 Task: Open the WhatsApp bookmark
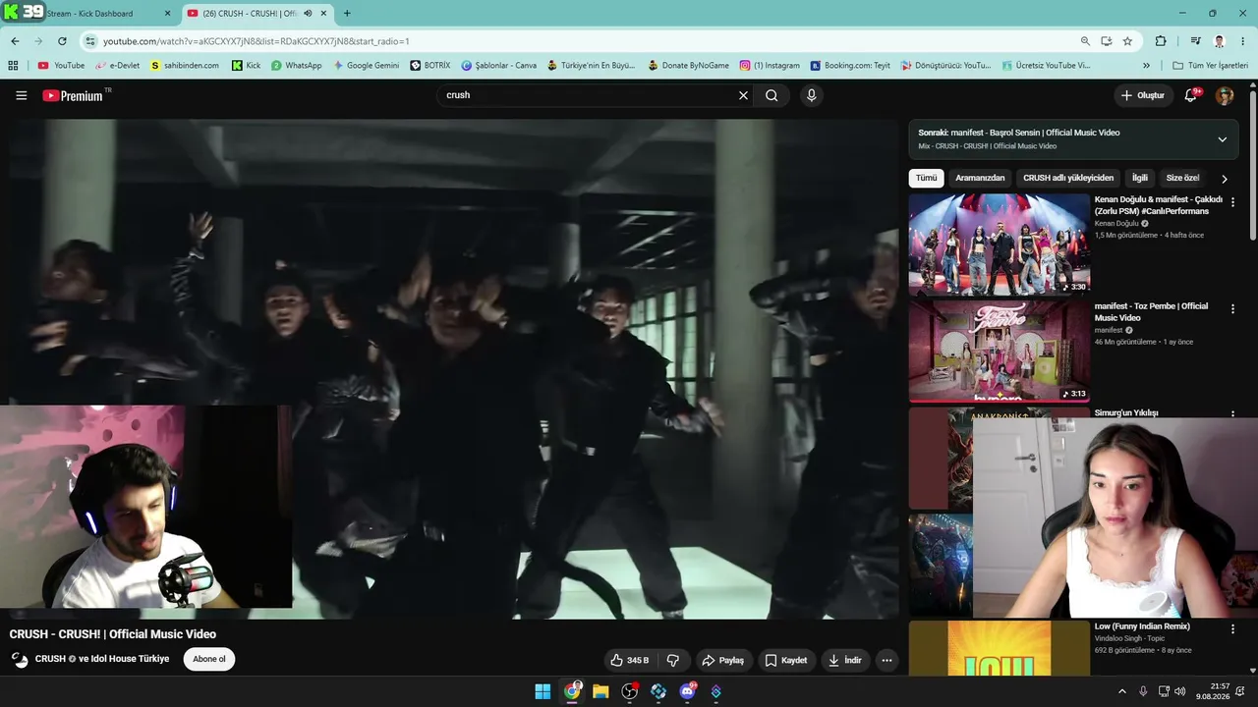click(x=296, y=66)
